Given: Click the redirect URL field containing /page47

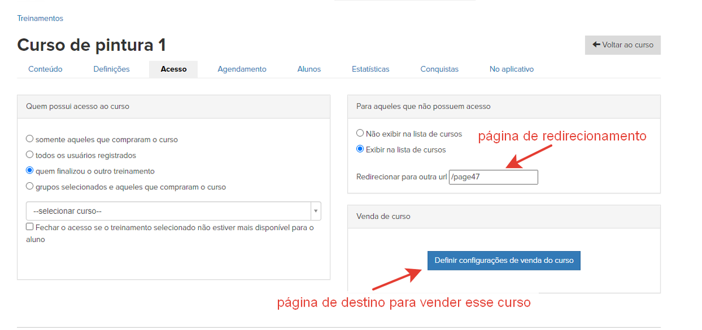Looking at the screenshot, I should pos(493,177).
